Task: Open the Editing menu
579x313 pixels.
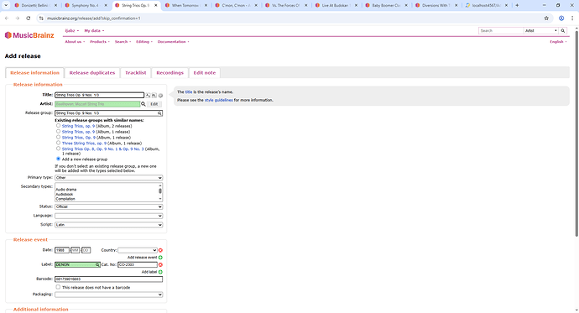Action: point(144,42)
